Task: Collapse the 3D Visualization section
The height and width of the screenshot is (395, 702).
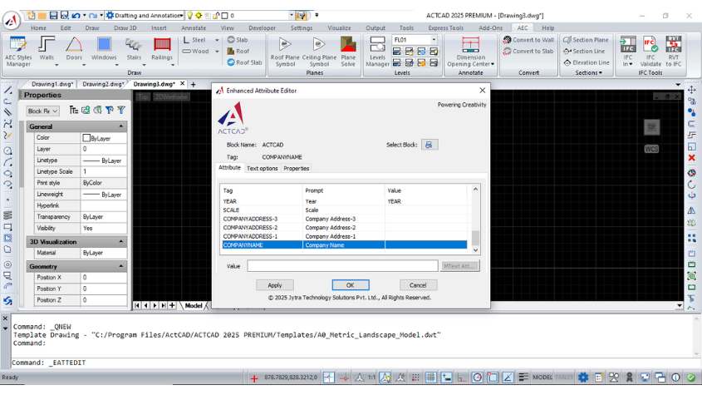Action: click(121, 242)
